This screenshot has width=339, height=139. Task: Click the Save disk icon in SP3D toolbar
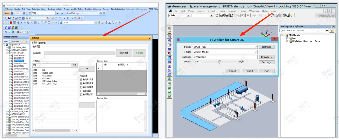(227, 15)
